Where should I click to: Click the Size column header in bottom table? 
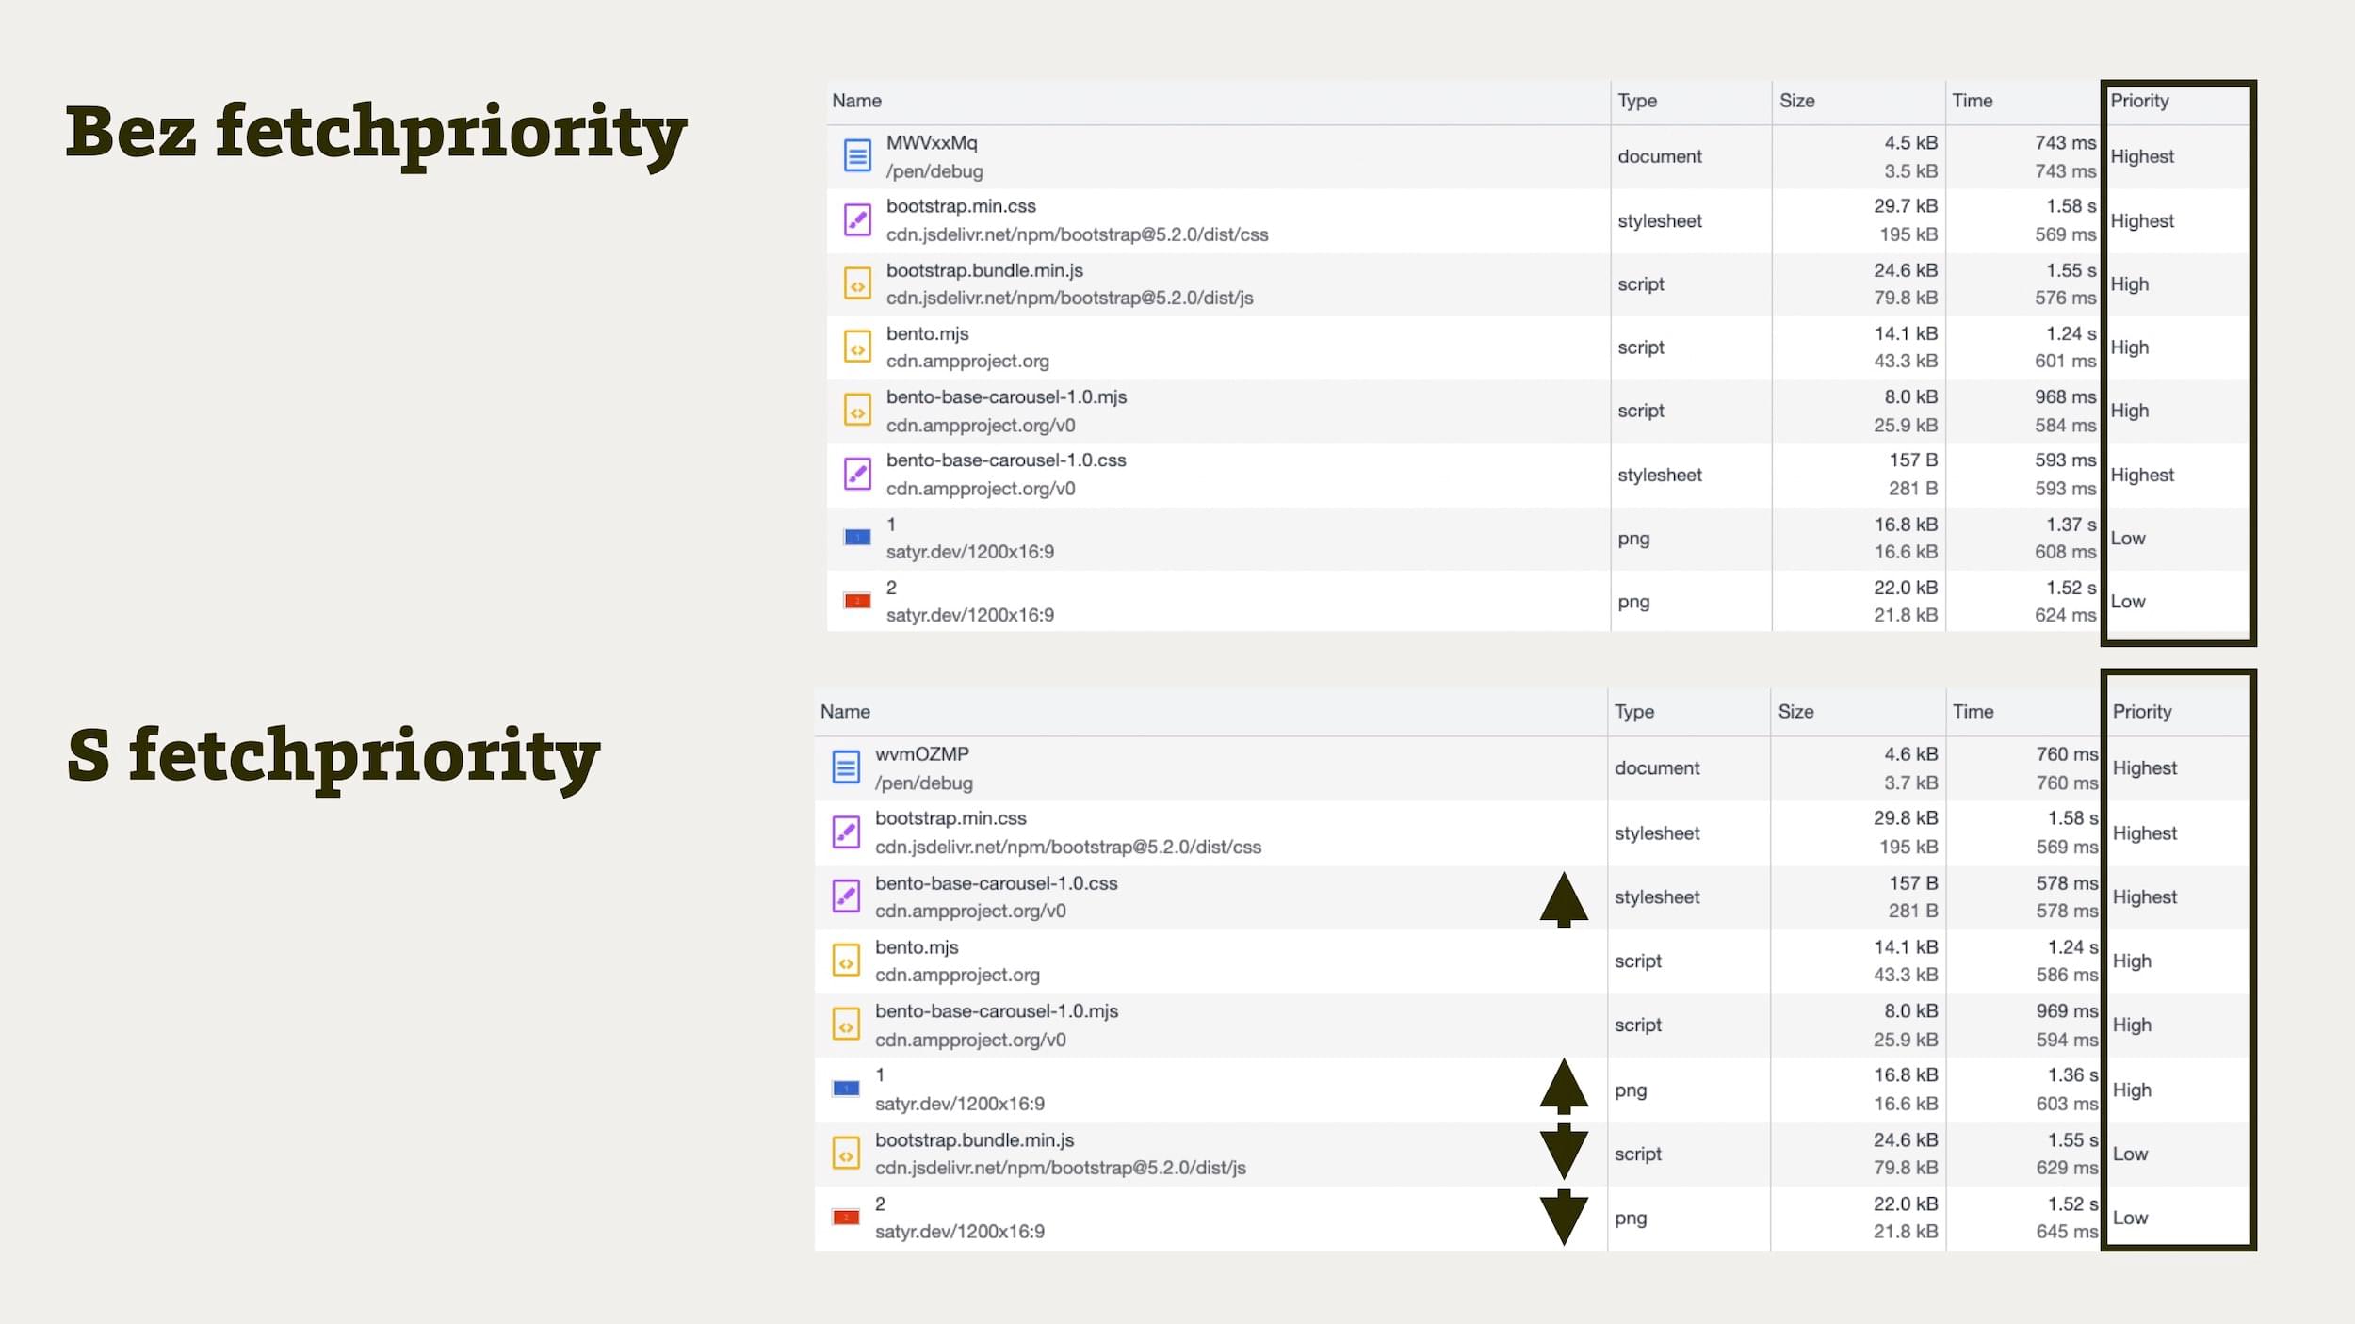click(1795, 712)
